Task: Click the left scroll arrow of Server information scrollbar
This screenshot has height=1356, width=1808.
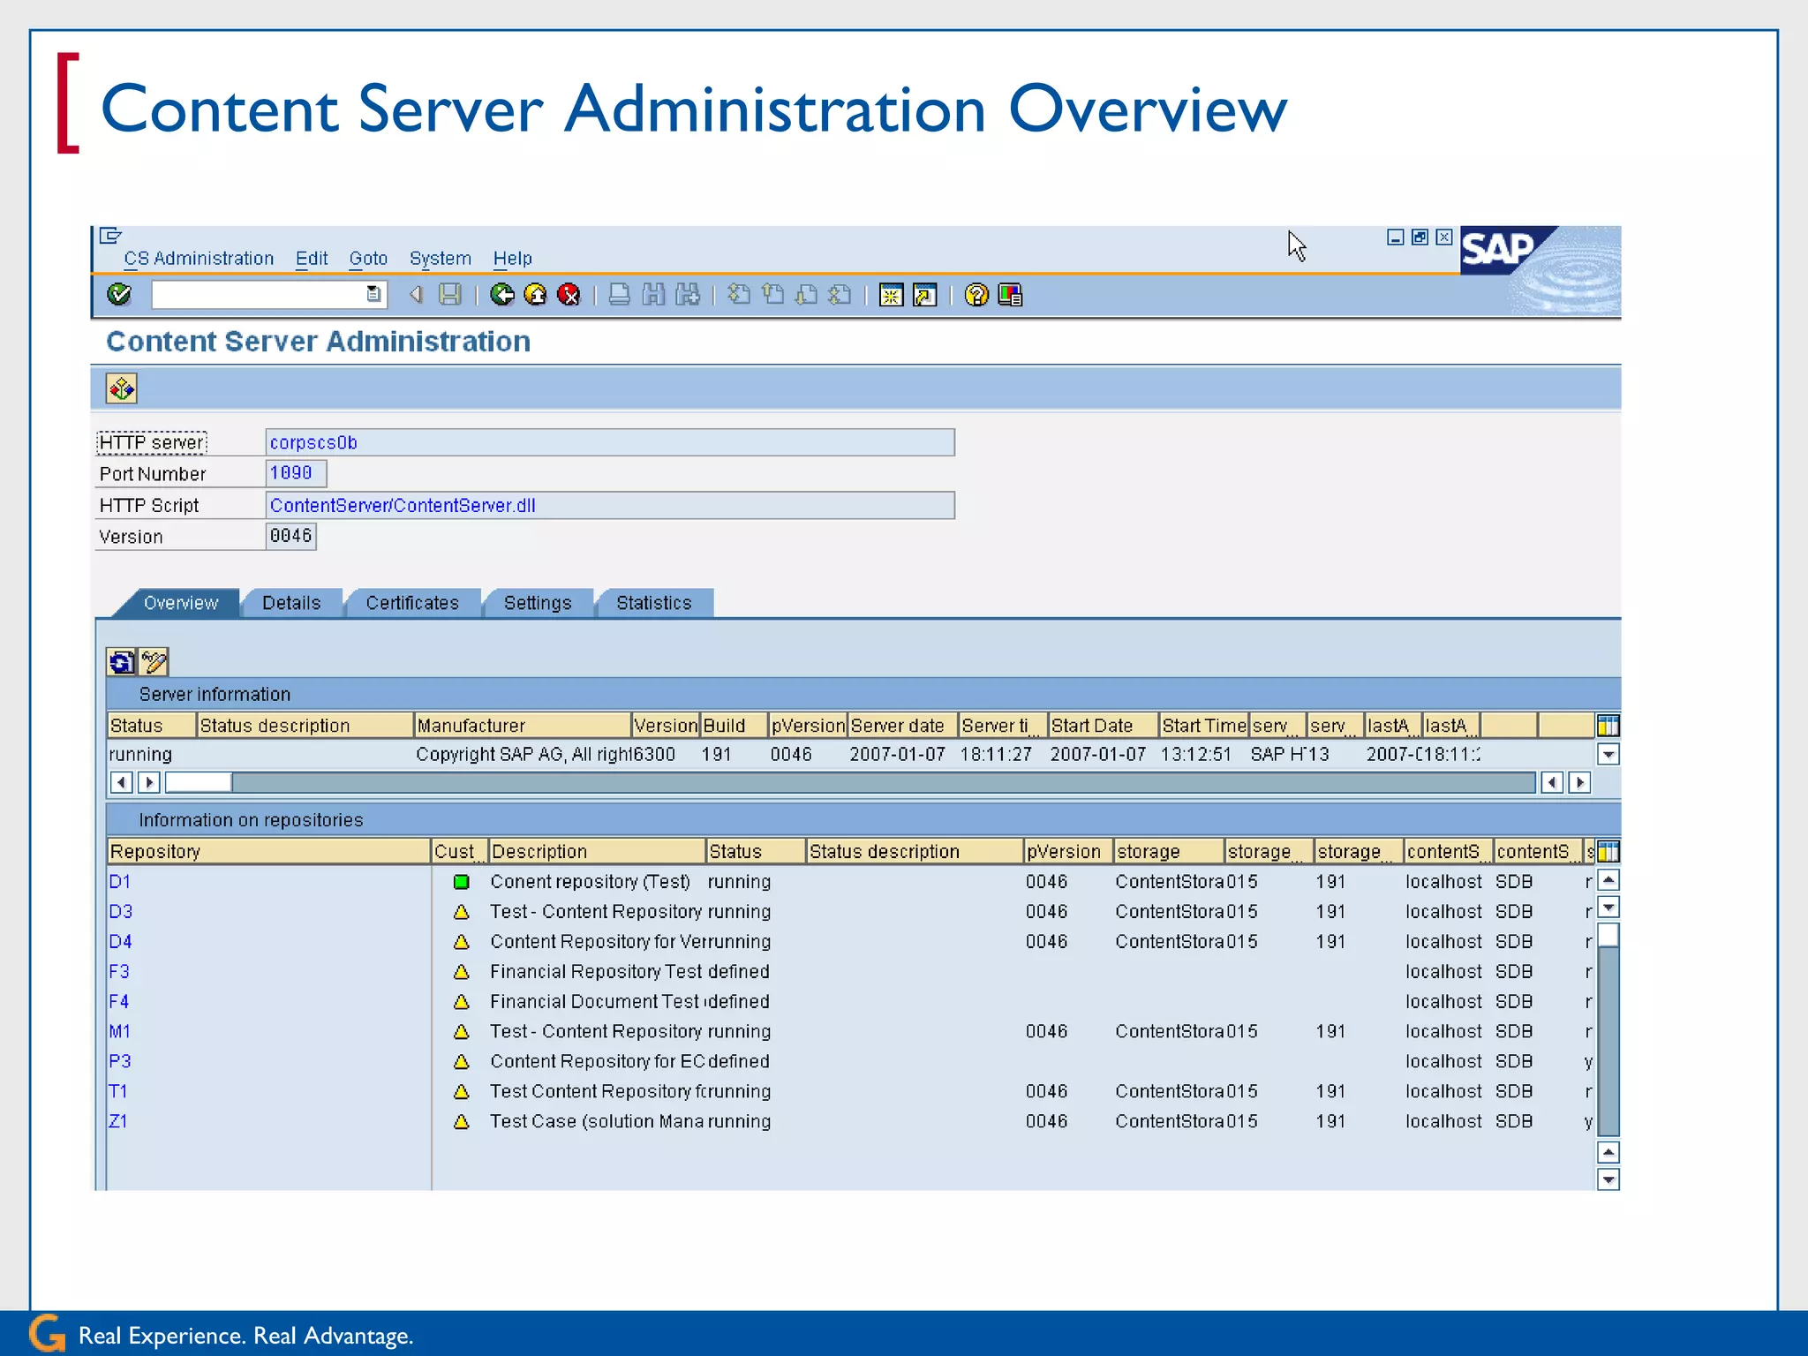Action: click(x=122, y=782)
